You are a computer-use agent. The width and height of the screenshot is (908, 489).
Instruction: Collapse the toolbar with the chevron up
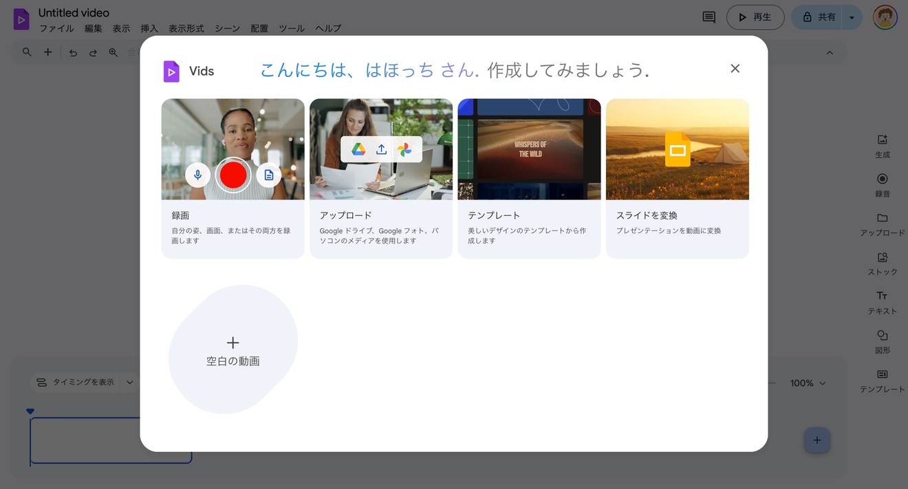830,53
